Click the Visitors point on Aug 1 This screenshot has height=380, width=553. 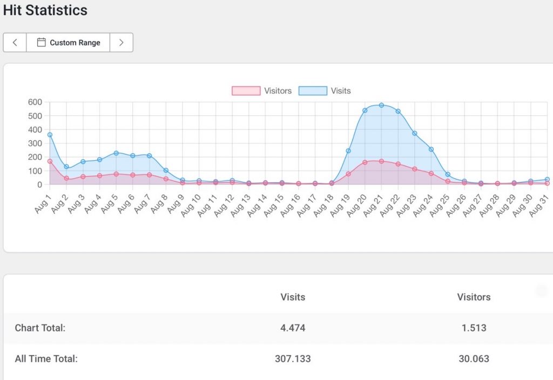pos(50,161)
